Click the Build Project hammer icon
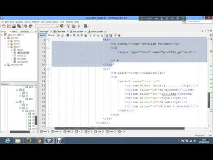The width and height of the screenshot is (213, 160). coord(68,26)
